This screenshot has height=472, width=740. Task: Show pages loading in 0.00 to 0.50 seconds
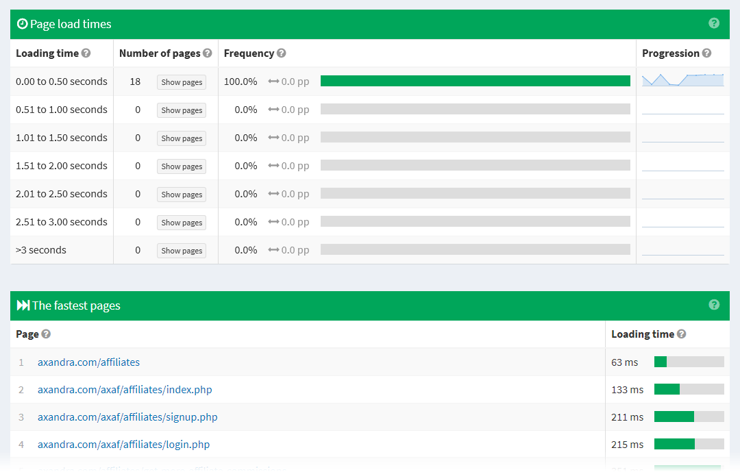pos(181,82)
